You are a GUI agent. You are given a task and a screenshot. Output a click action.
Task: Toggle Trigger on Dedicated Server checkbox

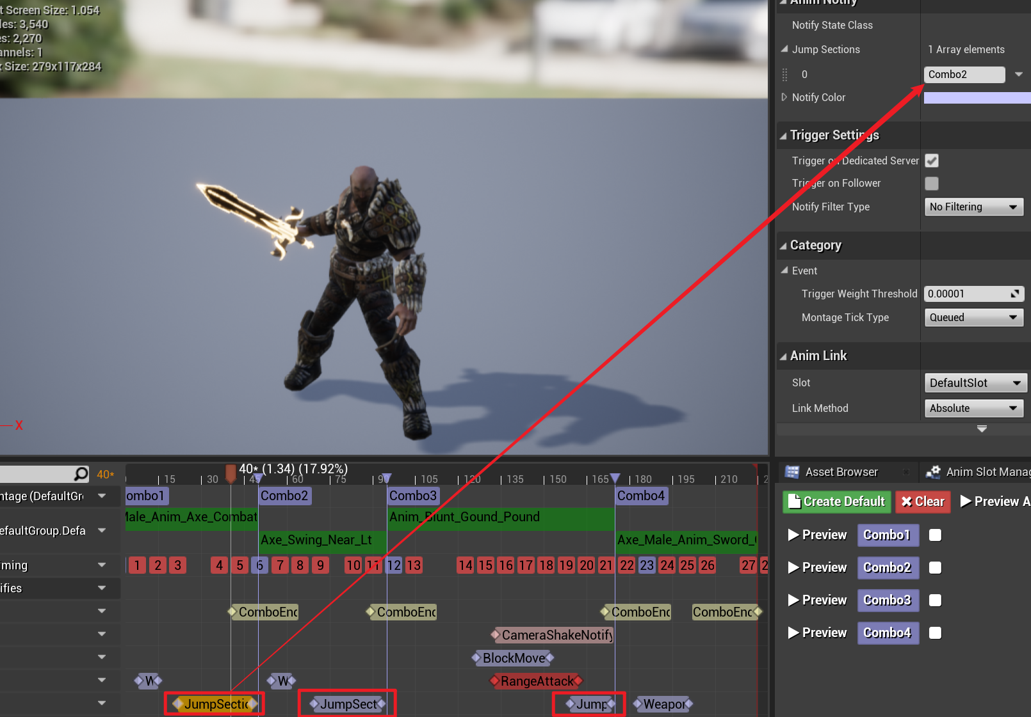pyautogui.click(x=932, y=161)
